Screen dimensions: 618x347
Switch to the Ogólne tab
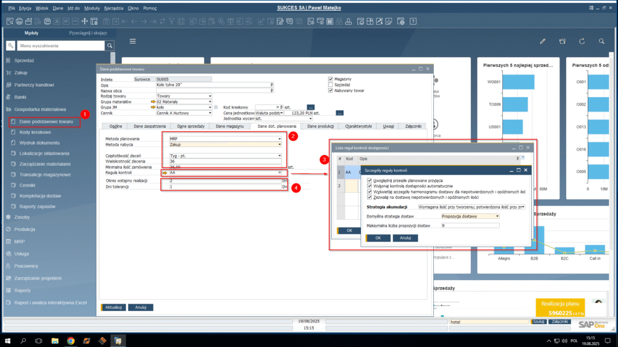point(115,127)
